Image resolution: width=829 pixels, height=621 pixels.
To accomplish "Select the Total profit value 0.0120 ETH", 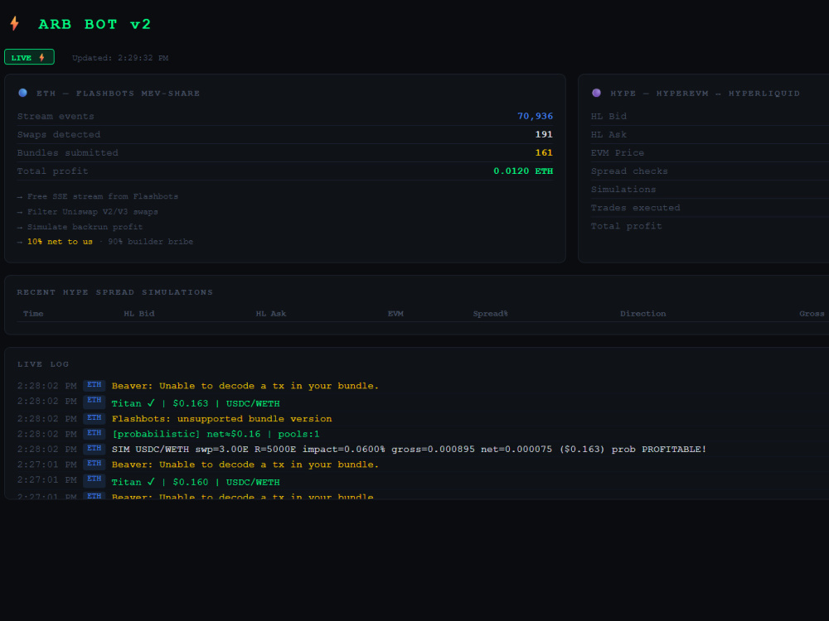I will click(x=523, y=171).
